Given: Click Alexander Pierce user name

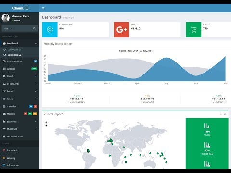Looking at the screenshot, I should click(21, 16).
